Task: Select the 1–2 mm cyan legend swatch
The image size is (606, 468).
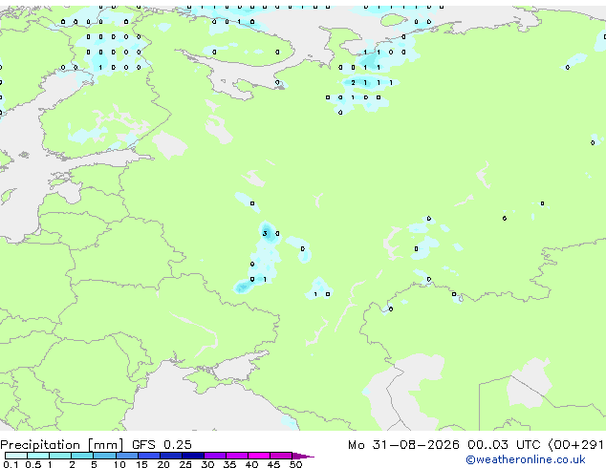Action: pos(60,456)
